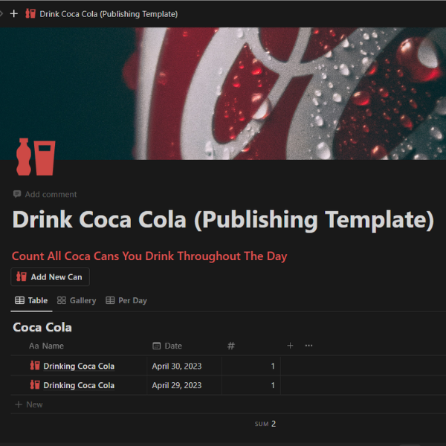446x446 pixels.
Task: Open the April 30 Drinking Coca Cola entry
Action: click(79, 366)
